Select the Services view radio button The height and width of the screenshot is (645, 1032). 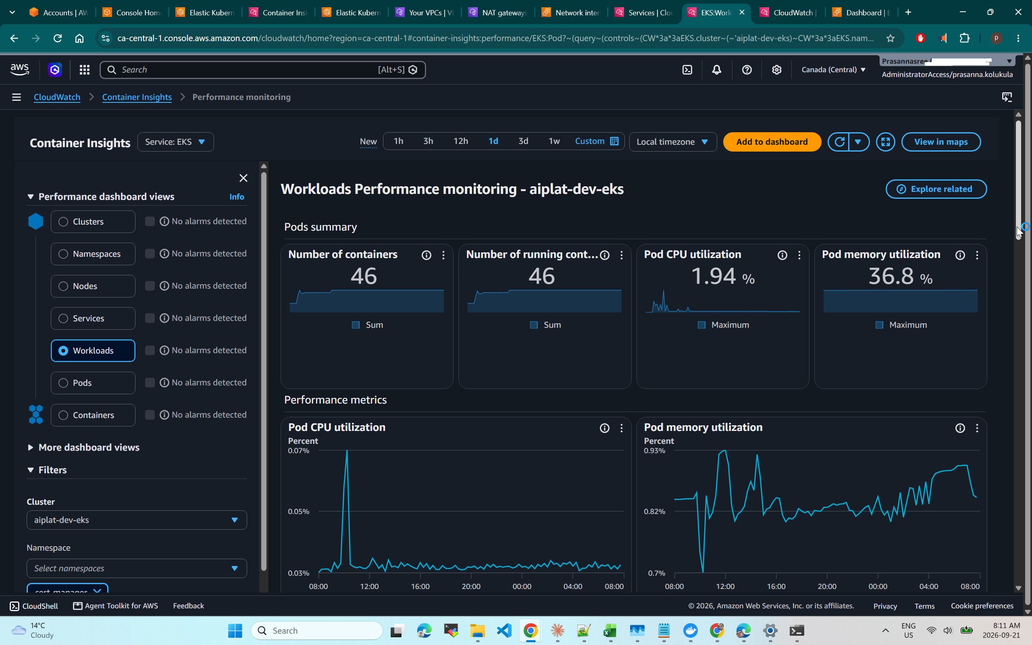coord(63,318)
